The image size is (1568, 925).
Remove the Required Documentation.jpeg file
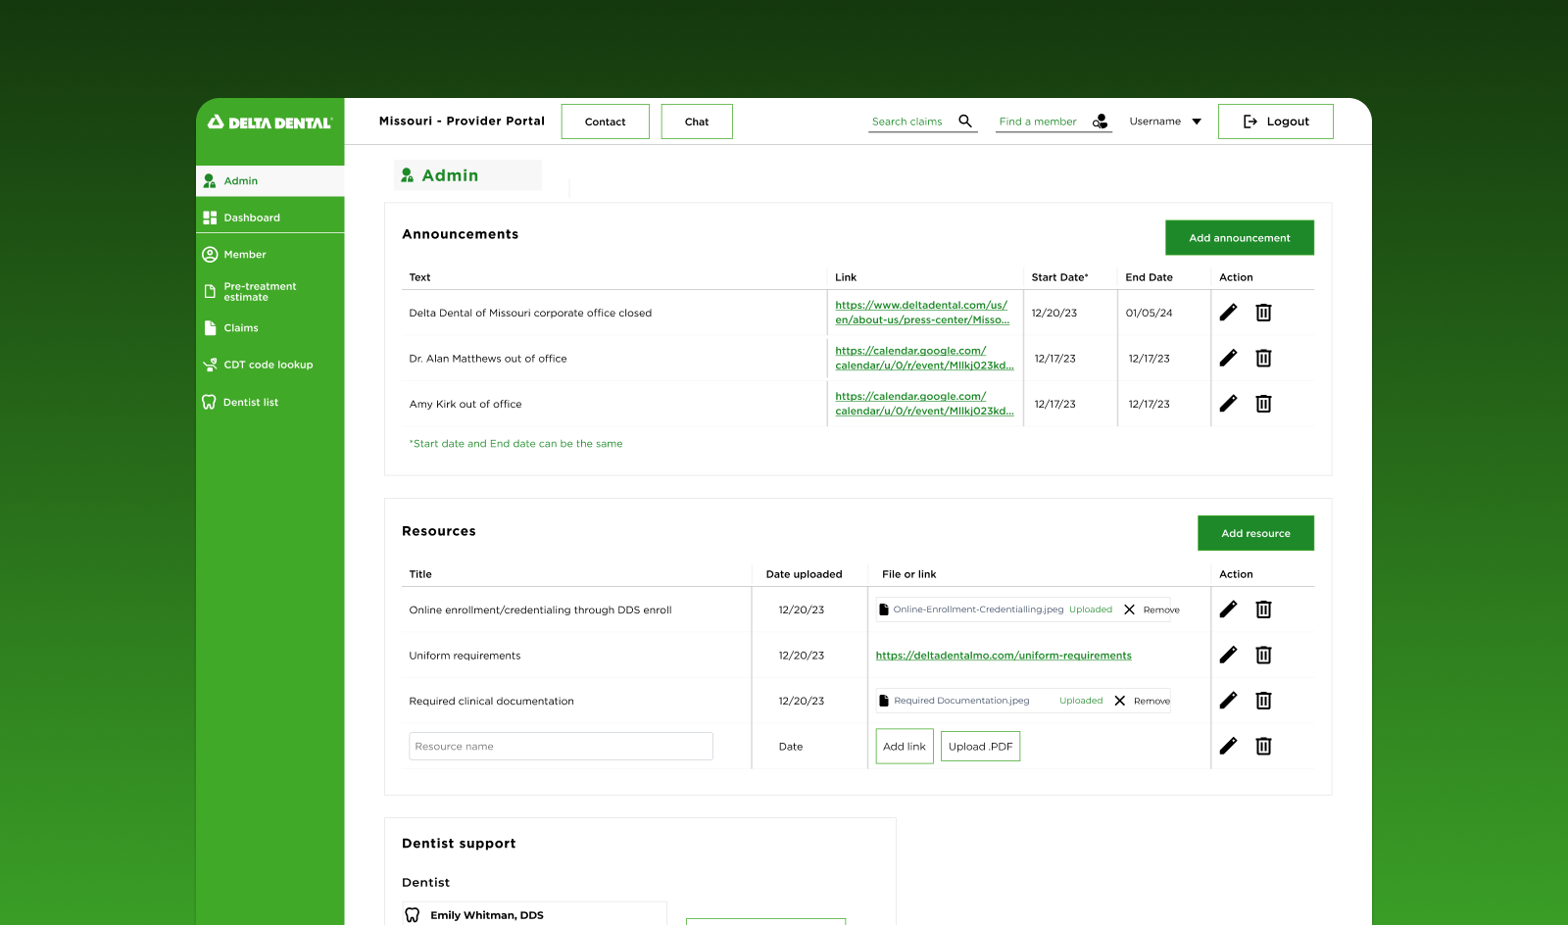pos(1142,701)
